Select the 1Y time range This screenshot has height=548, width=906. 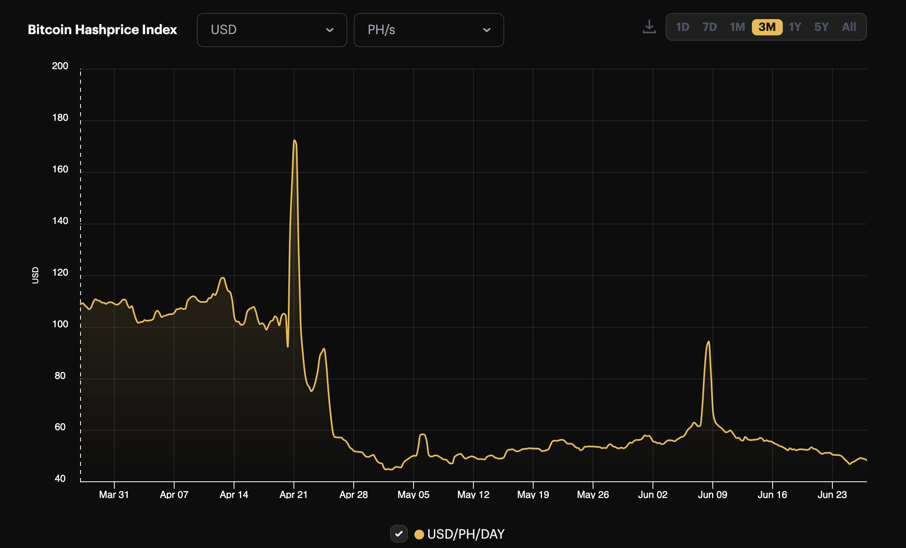tap(795, 27)
